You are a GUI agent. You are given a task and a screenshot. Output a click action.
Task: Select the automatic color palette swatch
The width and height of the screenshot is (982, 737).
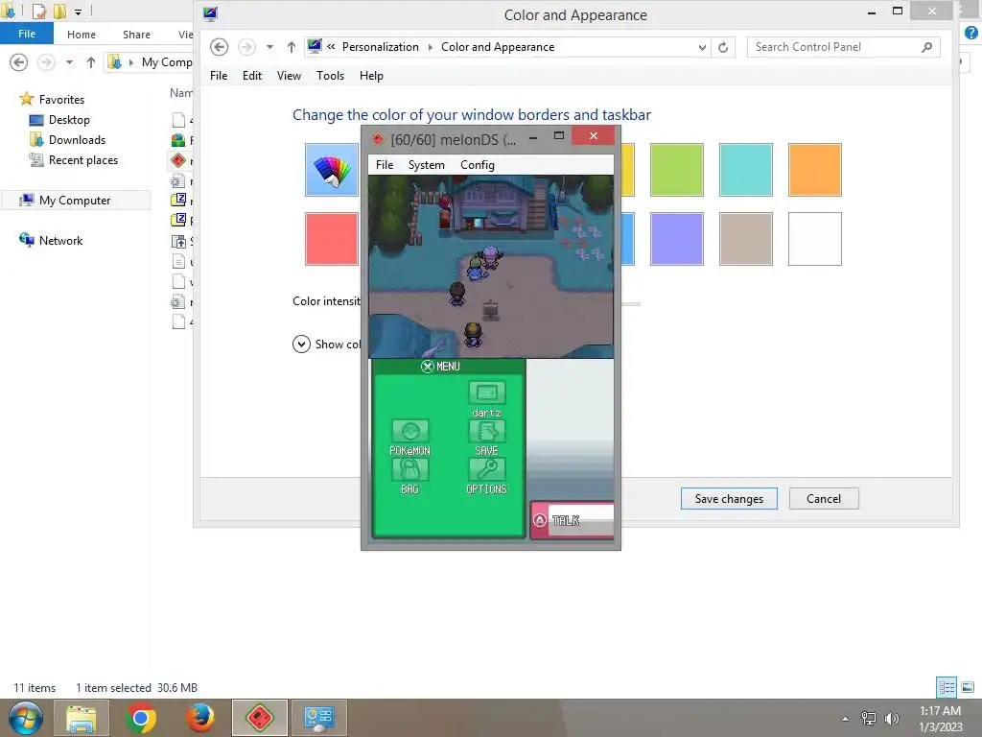coord(331,170)
